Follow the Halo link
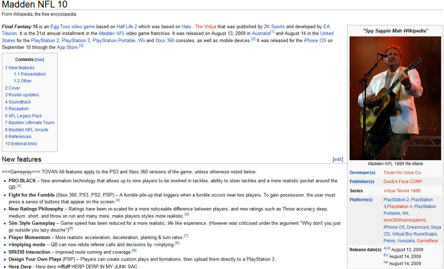The image size is (444, 269). pyautogui.click(x=186, y=26)
